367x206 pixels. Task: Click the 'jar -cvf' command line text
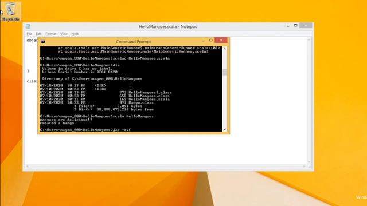pyautogui.click(x=122, y=130)
